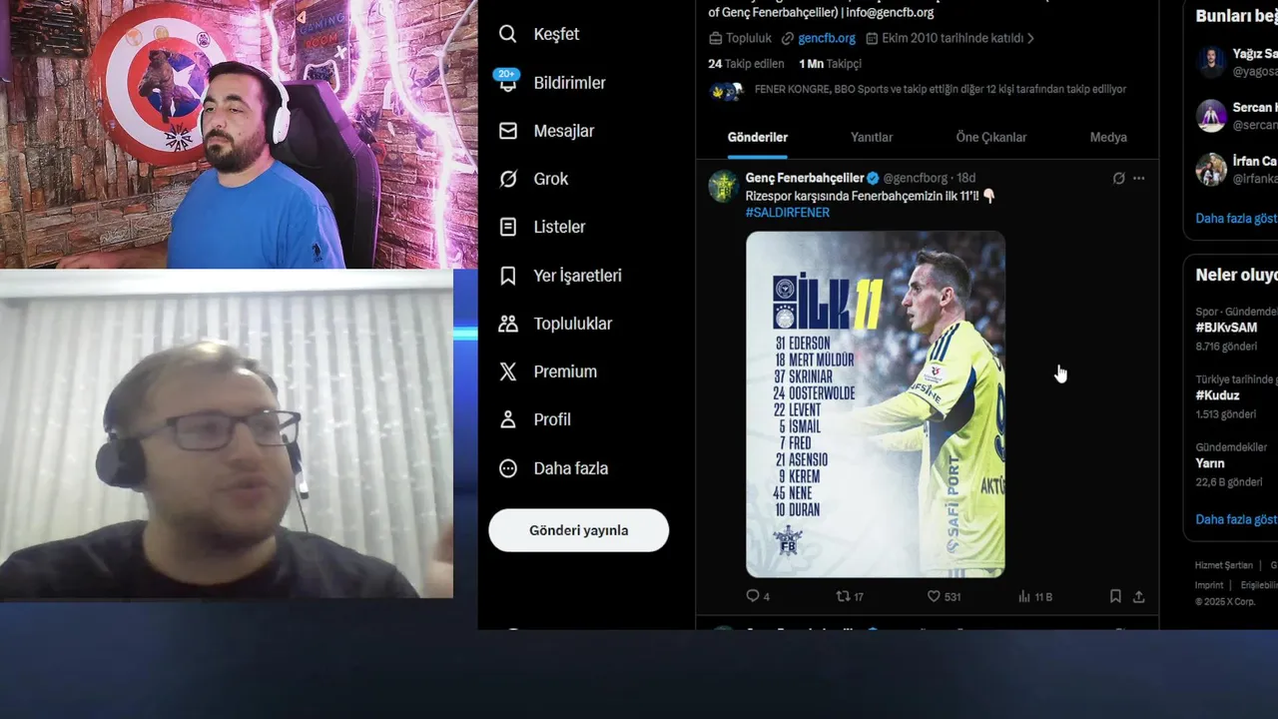The height and width of the screenshot is (719, 1278).
Task: Bookmark the İlk 11 post
Action: point(1115,596)
